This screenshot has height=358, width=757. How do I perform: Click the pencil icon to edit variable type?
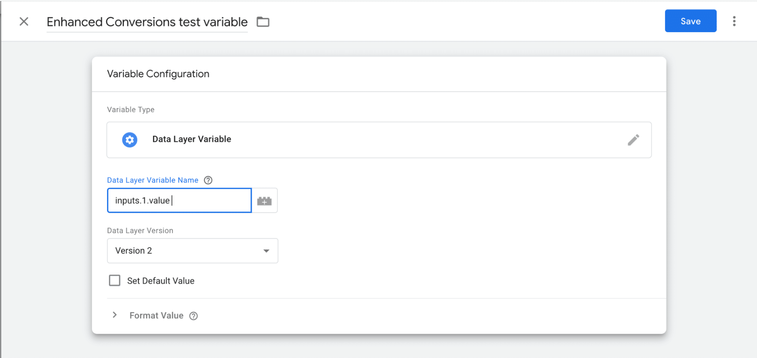[x=633, y=140]
